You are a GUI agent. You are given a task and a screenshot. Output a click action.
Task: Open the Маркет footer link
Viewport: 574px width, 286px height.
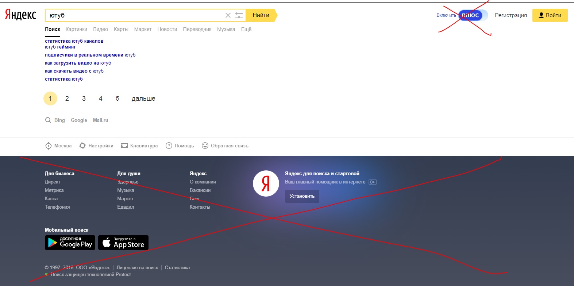[x=125, y=198]
